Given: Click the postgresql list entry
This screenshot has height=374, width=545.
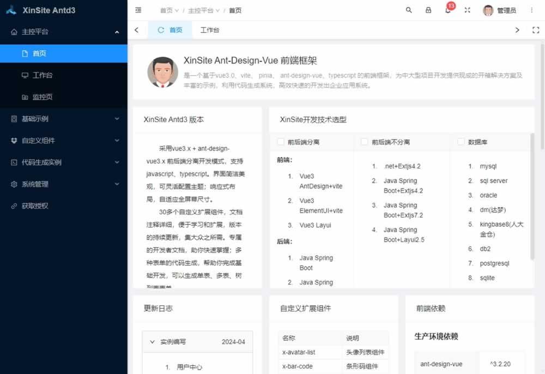Looking at the screenshot, I should pos(494,263).
